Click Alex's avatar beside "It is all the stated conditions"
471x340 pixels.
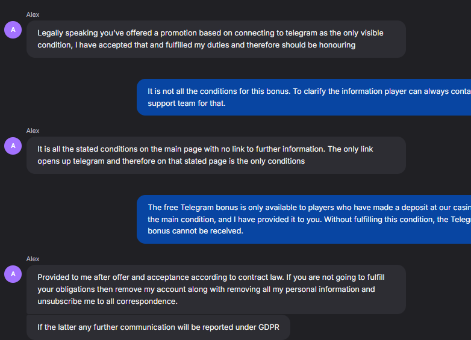pos(13,146)
